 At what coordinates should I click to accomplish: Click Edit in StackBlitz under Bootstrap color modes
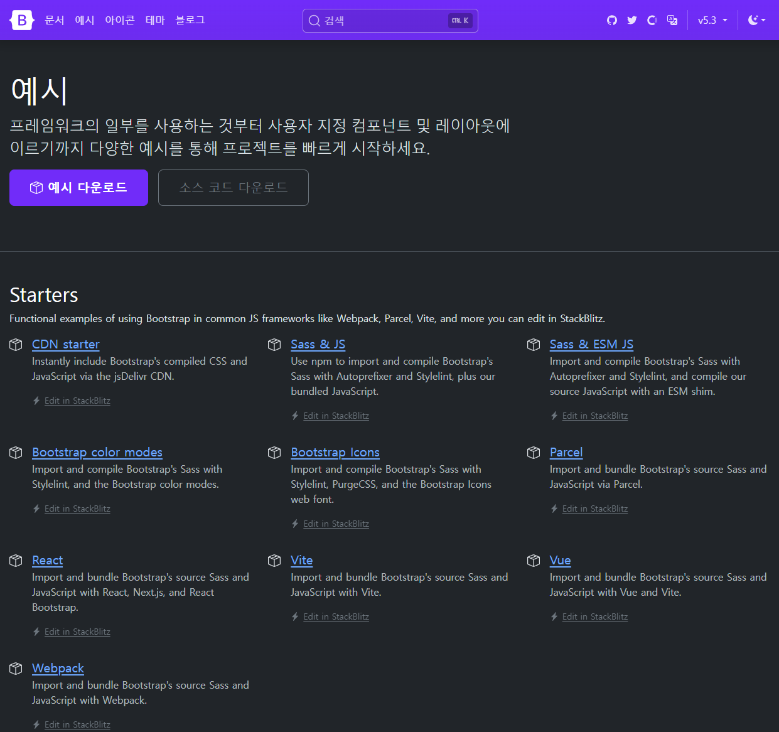point(77,509)
